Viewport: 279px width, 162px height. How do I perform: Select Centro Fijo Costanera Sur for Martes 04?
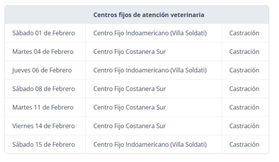pyautogui.click(x=130, y=52)
